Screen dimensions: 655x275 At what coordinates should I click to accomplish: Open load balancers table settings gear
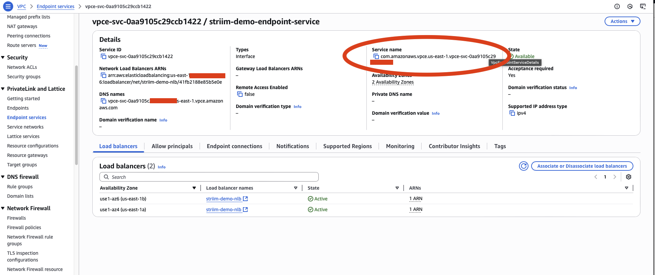pyautogui.click(x=628, y=177)
